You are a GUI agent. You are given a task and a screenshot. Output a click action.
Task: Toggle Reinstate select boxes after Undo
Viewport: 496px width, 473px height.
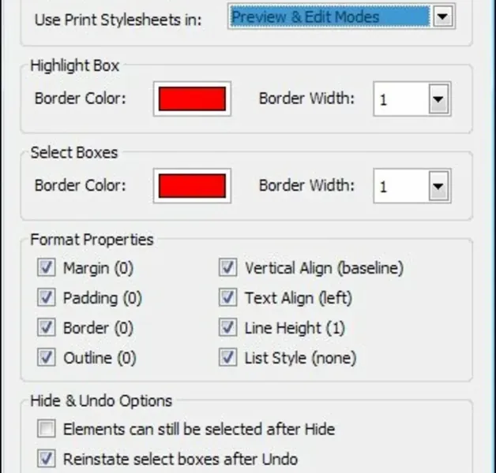click(x=47, y=459)
